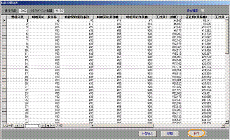
Task: Click the ¥20,001 cell in row 19
Action: click(x=167, y=80)
